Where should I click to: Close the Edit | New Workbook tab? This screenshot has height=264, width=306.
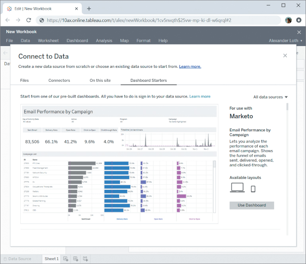[x=76, y=9]
